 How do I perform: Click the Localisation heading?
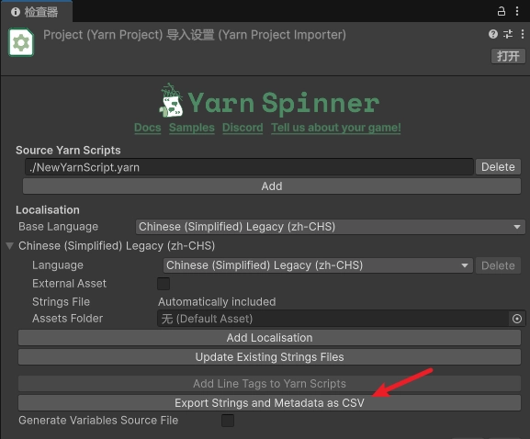48,210
